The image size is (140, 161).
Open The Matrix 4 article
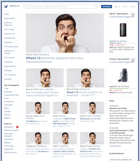pyautogui.click(x=37, y=122)
